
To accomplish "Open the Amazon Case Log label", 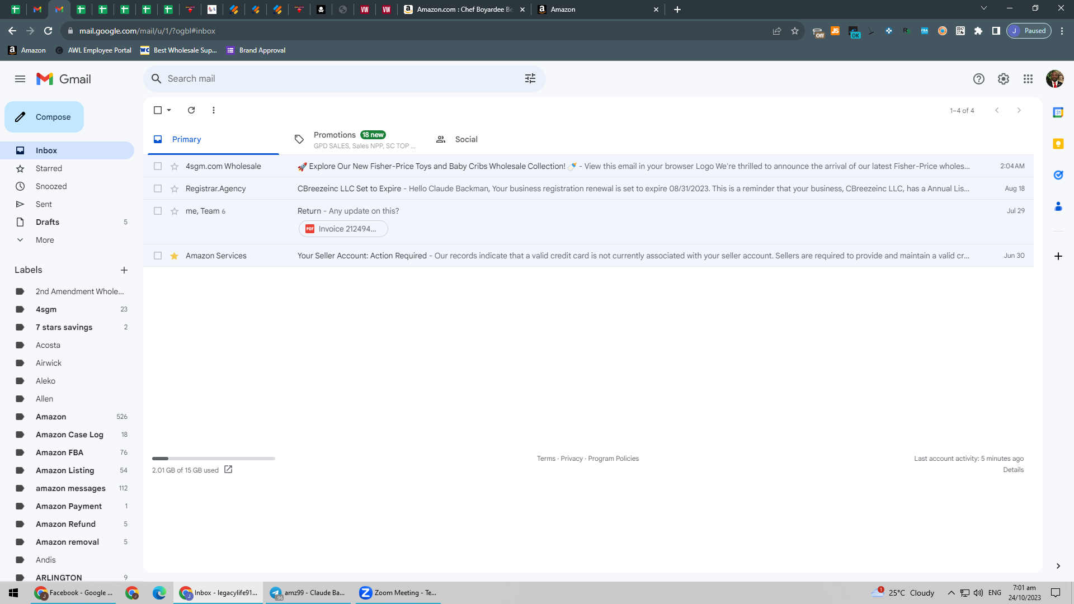I will [x=67, y=435].
